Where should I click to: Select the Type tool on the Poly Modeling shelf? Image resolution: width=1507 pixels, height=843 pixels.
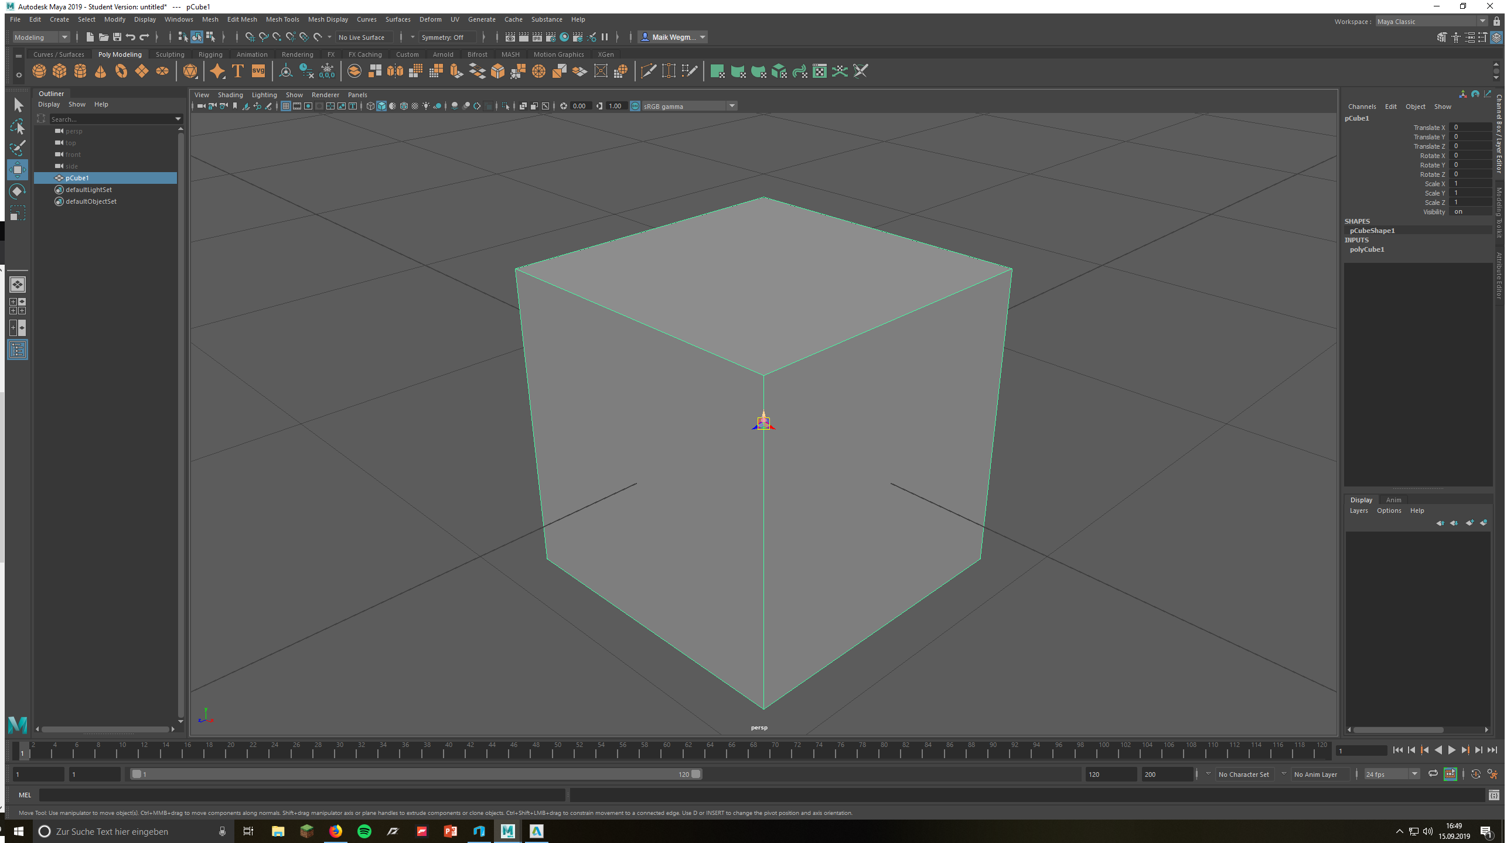(237, 71)
